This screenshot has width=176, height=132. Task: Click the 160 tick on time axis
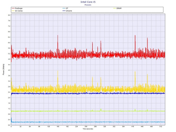click(58, 126)
